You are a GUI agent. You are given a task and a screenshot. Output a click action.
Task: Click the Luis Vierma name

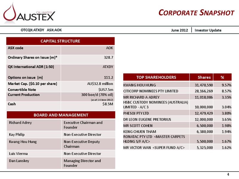point(18,154)
